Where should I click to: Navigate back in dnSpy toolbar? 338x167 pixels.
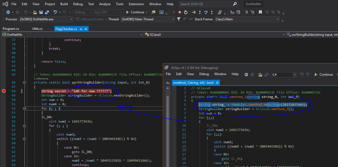point(246,75)
